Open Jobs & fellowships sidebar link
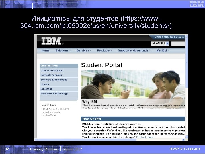The width and height of the screenshot is (205, 154). point(59,70)
